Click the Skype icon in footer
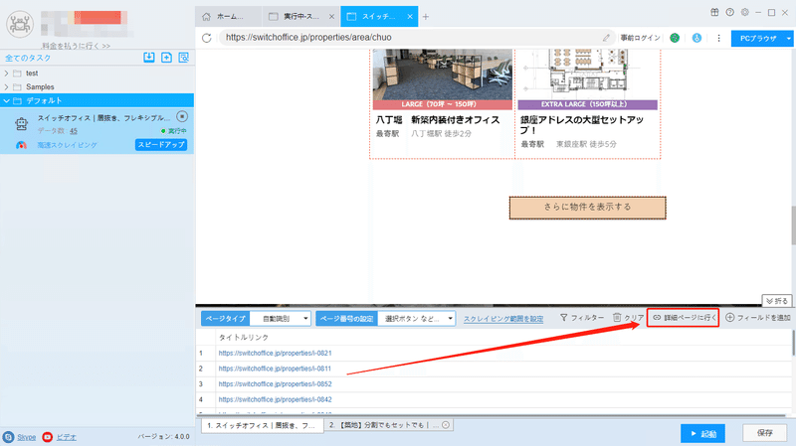 tap(8, 437)
